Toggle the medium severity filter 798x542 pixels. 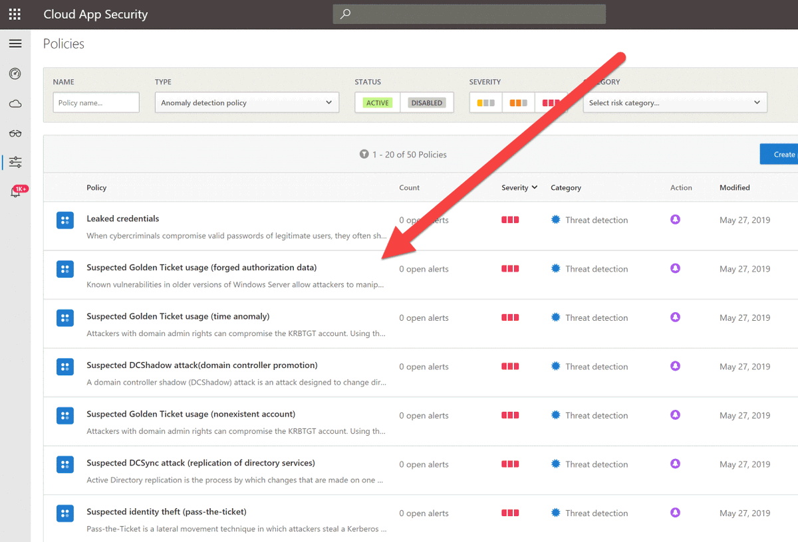(519, 103)
